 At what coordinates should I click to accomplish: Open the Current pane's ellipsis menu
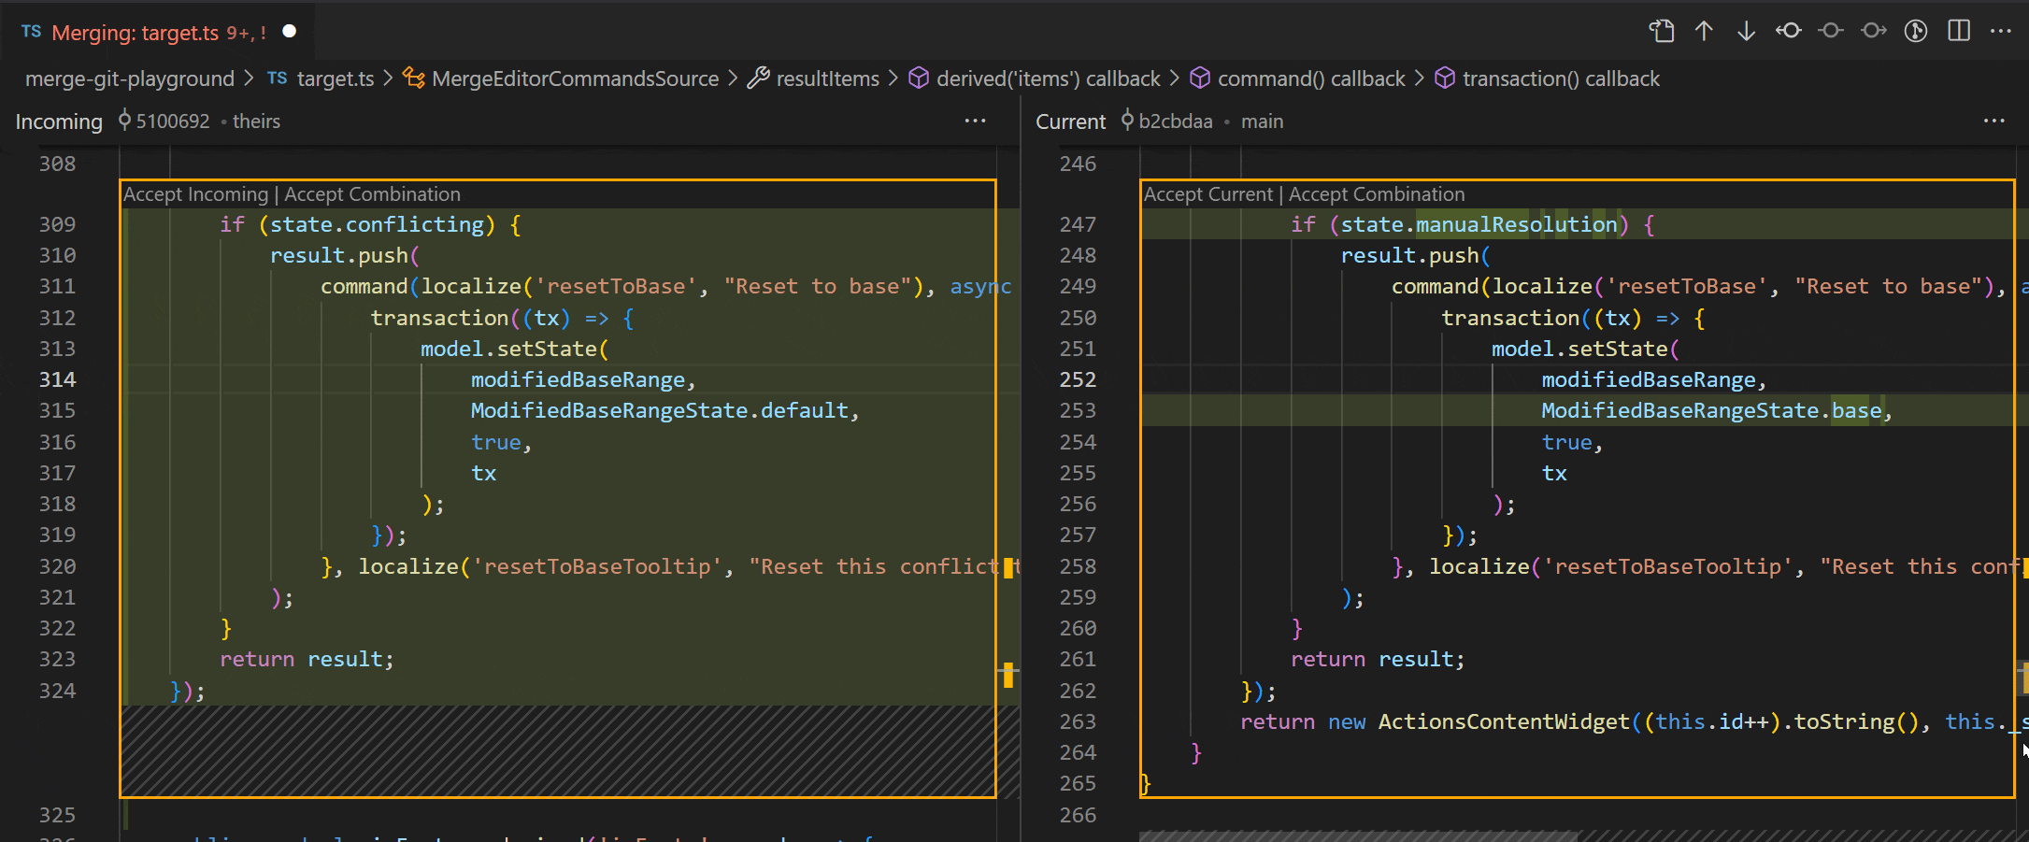(x=1993, y=121)
